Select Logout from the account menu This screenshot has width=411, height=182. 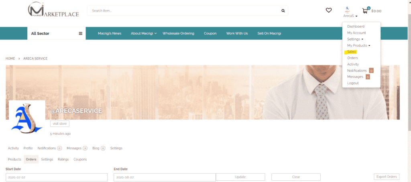click(353, 83)
